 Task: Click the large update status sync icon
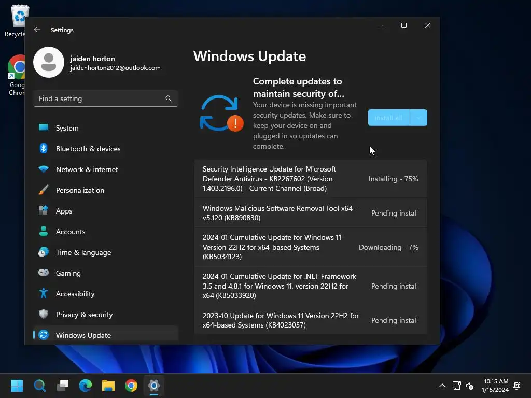coord(221,113)
